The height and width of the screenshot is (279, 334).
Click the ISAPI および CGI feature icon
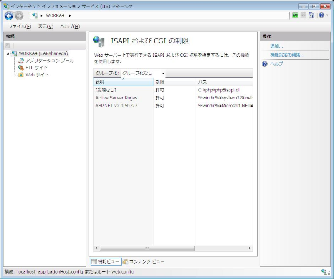pos(99,41)
